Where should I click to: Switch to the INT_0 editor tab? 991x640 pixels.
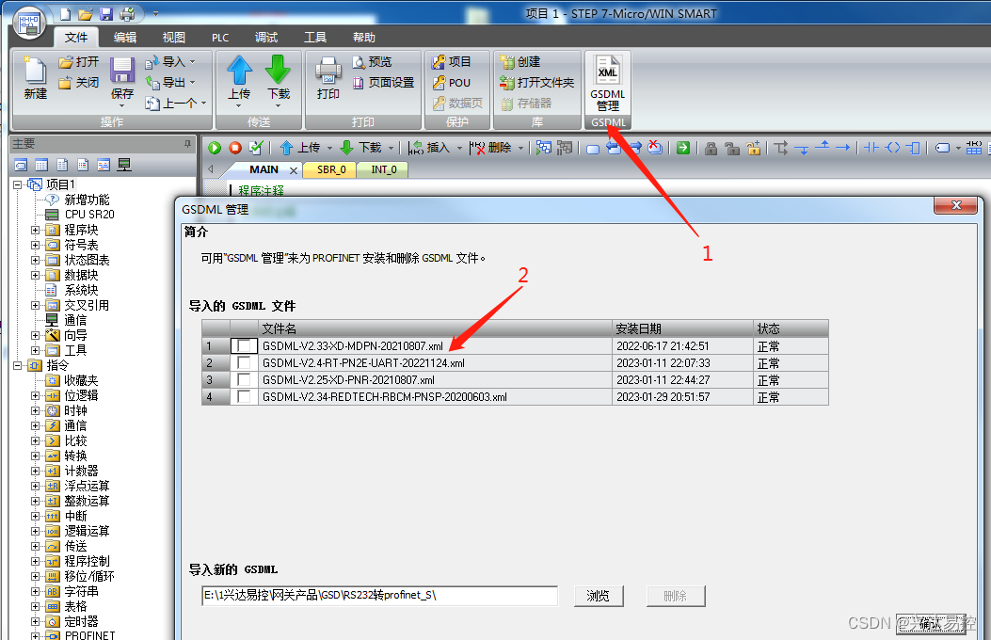pos(384,169)
